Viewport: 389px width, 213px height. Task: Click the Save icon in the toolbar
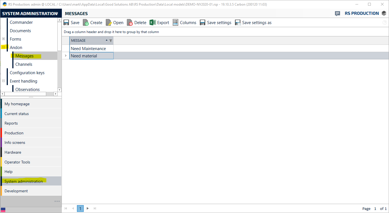click(x=66, y=22)
